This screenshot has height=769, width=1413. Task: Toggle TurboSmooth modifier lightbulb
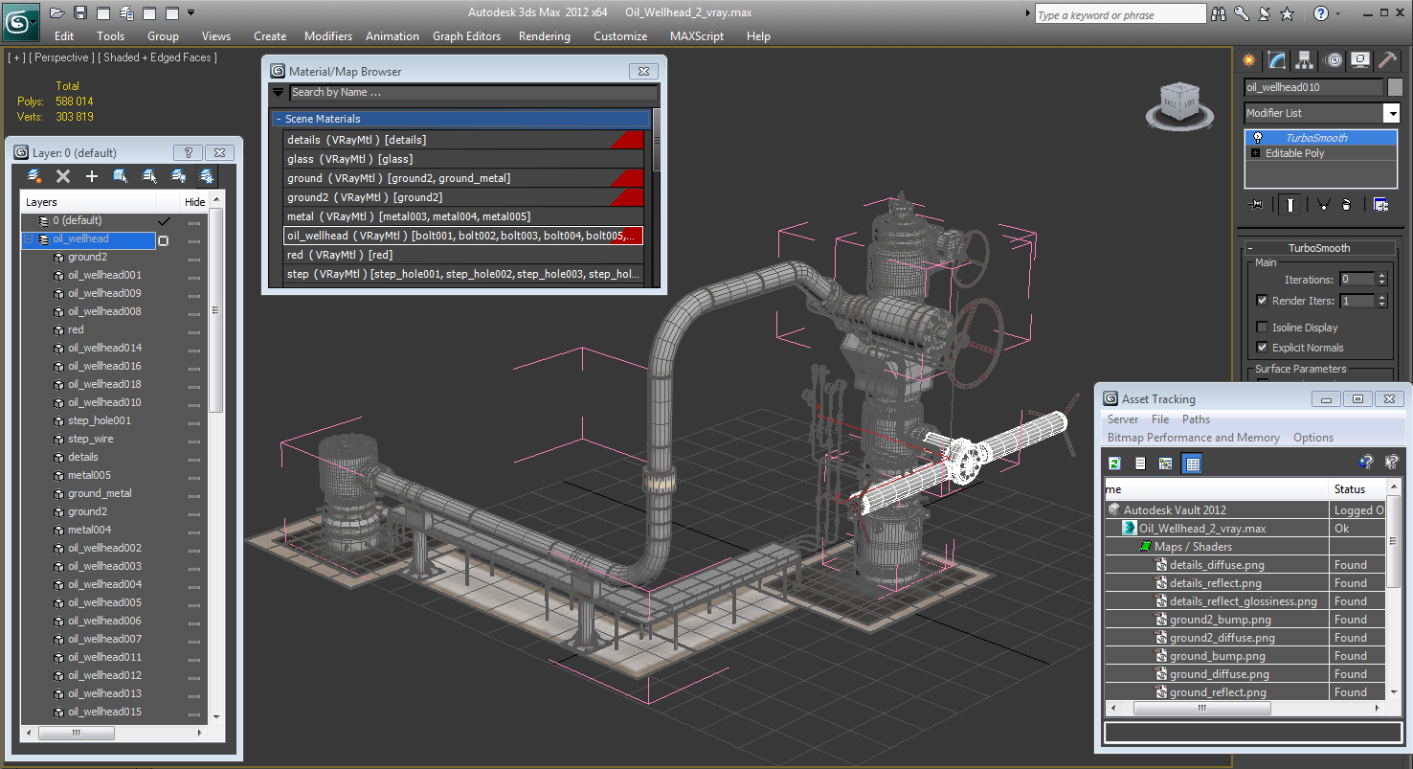[1258, 138]
